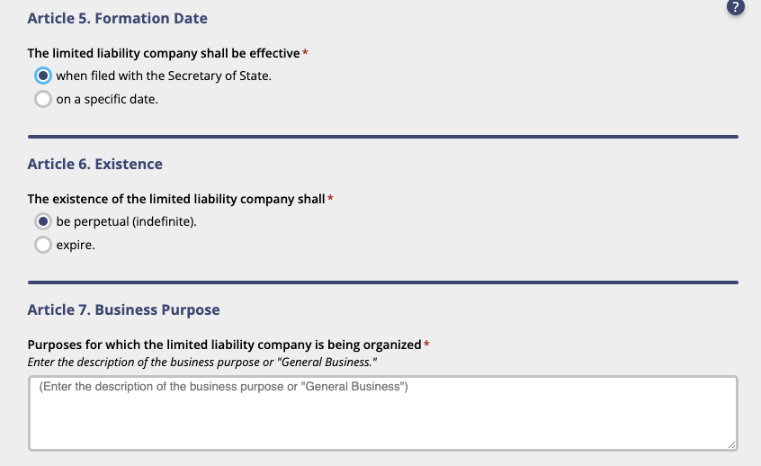Click inside the business purpose text area
The width and height of the screenshot is (761, 466).
point(383,413)
